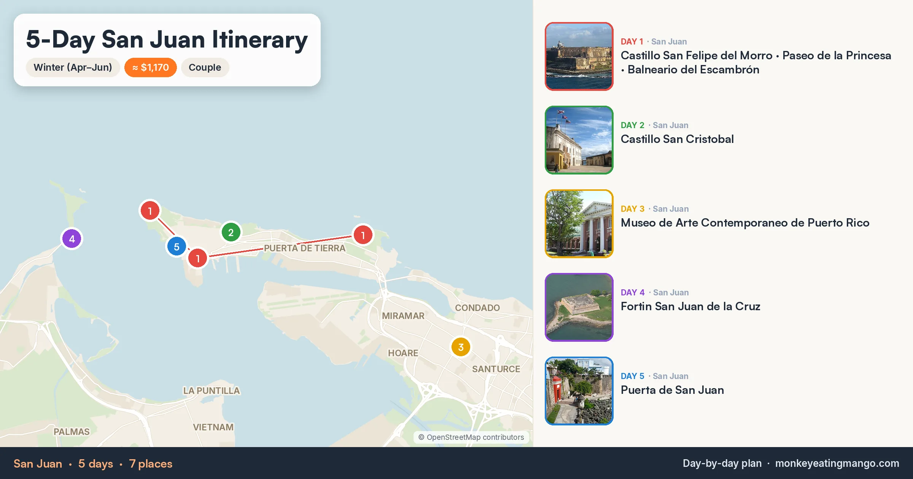Select the DAY 4 label

click(633, 292)
